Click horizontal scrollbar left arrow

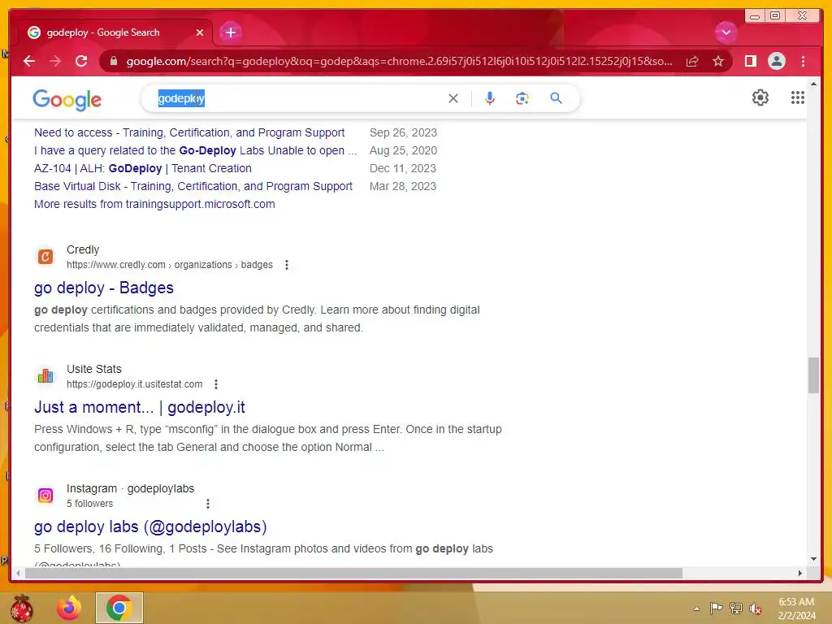[18, 573]
